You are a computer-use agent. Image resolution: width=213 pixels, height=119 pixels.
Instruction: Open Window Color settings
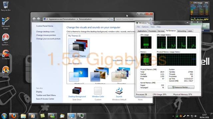point(98,94)
